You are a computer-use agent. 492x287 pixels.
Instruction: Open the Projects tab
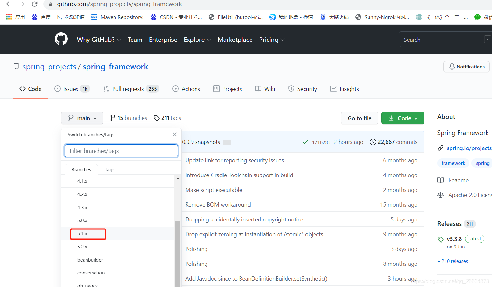click(228, 89)
